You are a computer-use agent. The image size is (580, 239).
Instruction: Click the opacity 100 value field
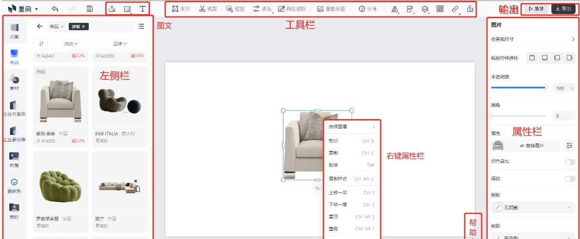click(564, 88)
